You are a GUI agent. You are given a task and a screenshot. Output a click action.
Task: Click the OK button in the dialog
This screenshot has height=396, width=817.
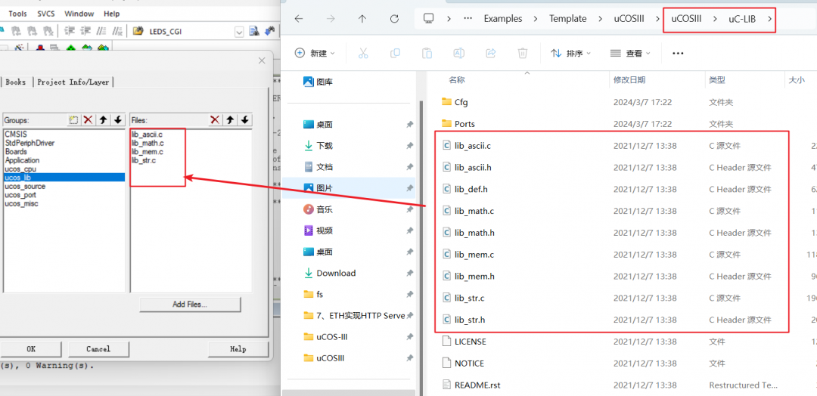[x=31, y=349]
